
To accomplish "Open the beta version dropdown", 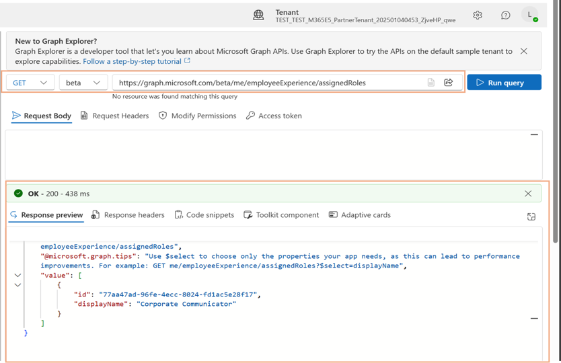I will (x=83, y=83).
